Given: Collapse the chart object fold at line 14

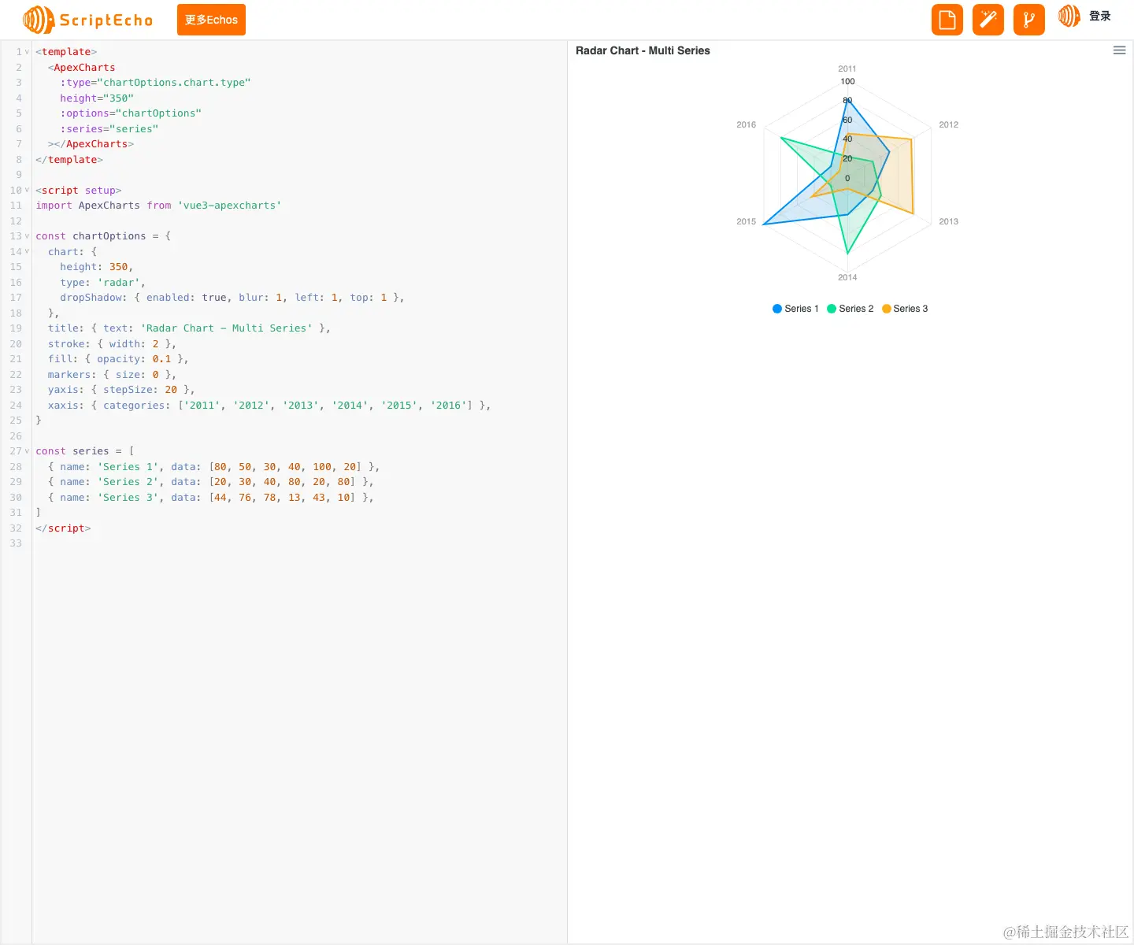Looking at the screenshot, I should click(27, 252).
